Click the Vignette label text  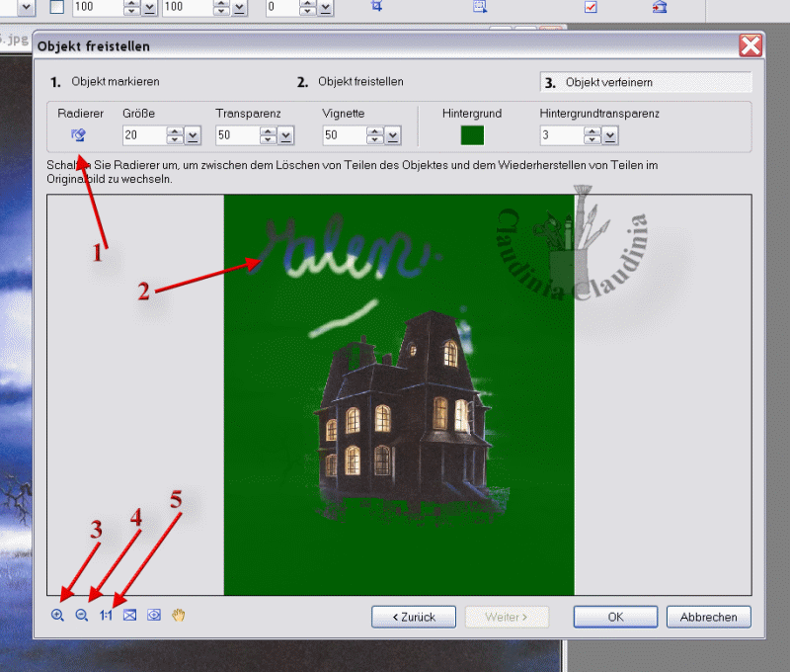(x=344, y=114)
